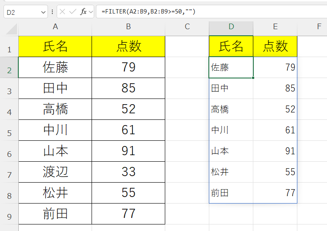Click the three-dot formula bar handle
The image size is (327, 231).
(52, 12)
